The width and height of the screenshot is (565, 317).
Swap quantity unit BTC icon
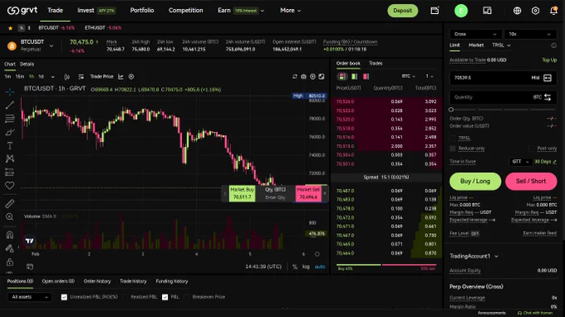548,97
